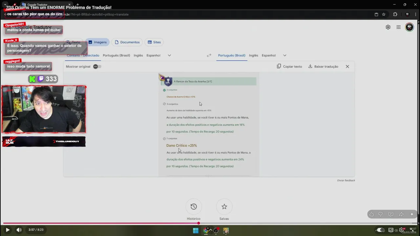Open the Histórico button
Screen dimensions: 420x236
coord(194,206)
